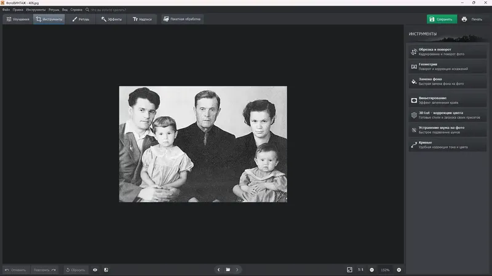Click the Печать label
492x276 pixels.
[477, 20]
